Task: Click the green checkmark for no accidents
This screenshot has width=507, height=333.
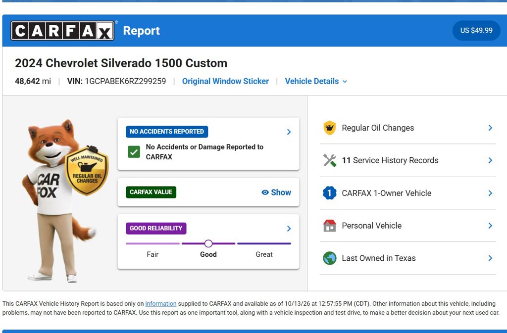Action: click(134, 152)
